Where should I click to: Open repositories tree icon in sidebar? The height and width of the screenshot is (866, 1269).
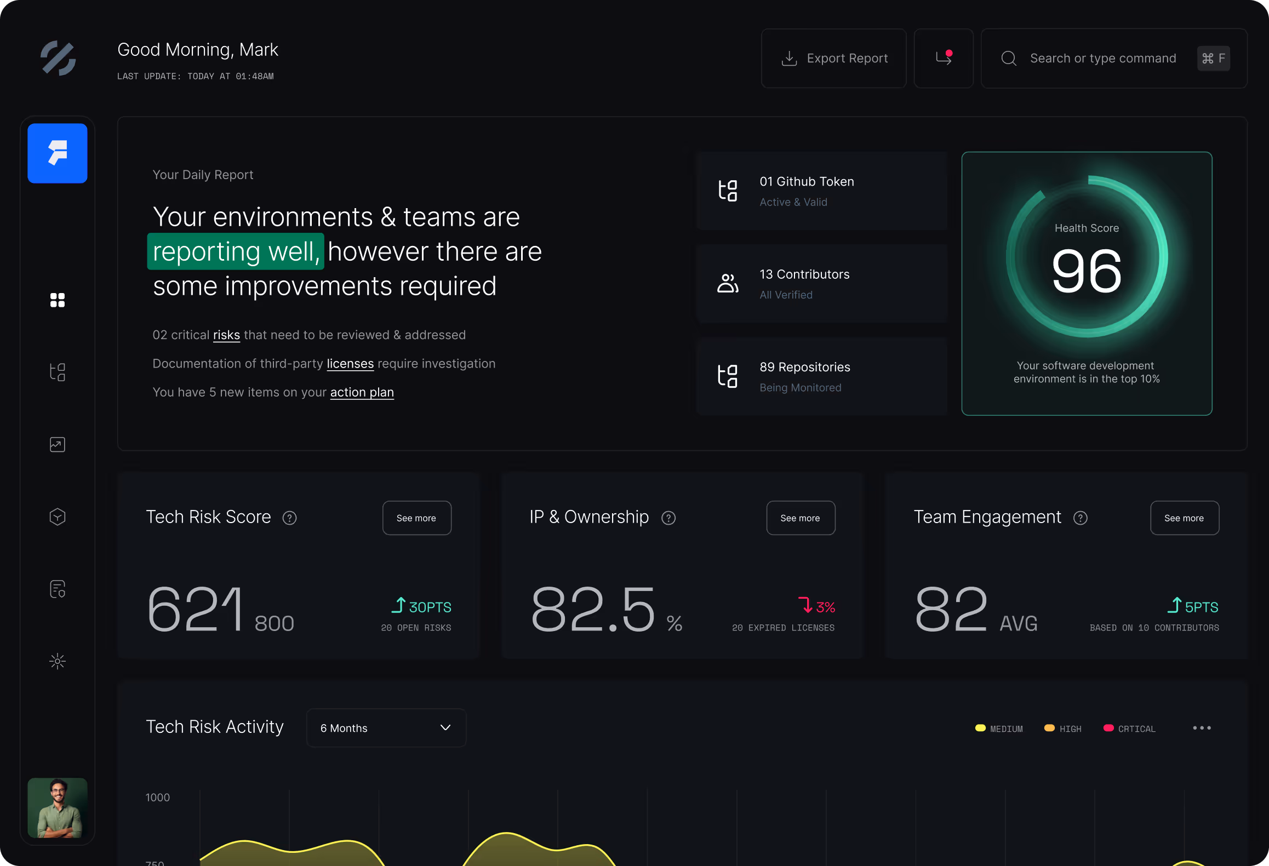58,372
